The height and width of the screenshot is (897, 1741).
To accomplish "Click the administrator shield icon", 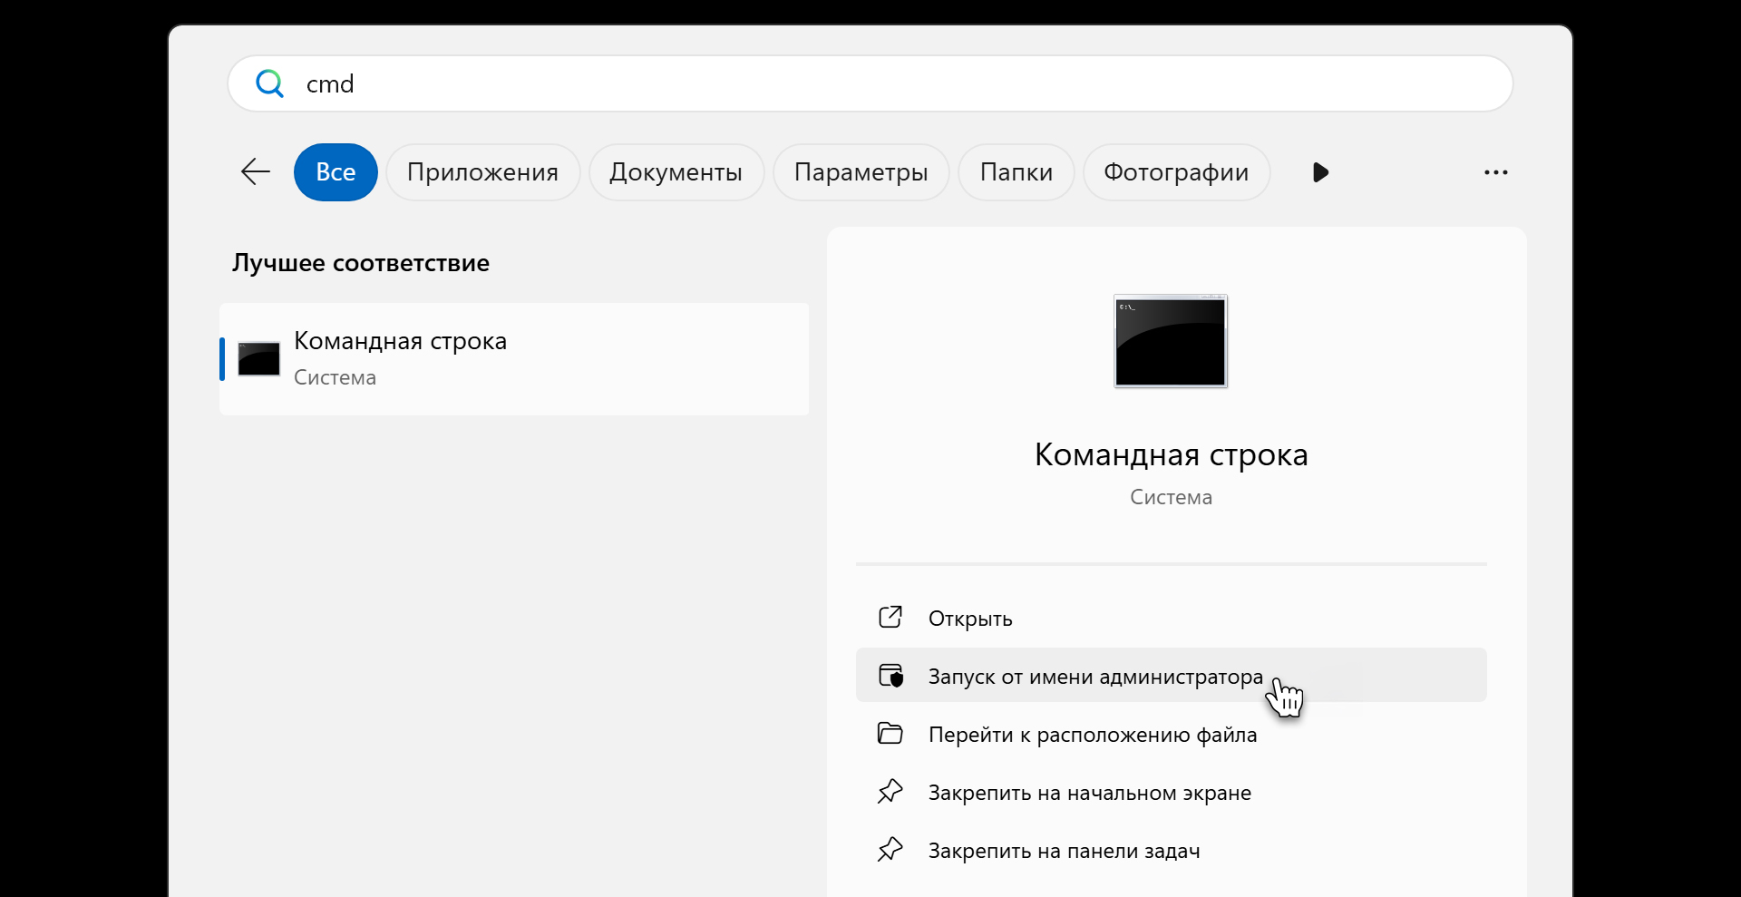I will coord(890,676).
